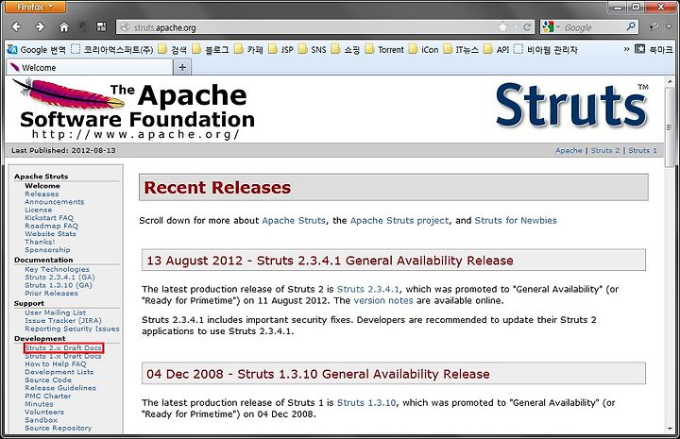Bookmark this page with the star icon

click(x=502, y=27)
